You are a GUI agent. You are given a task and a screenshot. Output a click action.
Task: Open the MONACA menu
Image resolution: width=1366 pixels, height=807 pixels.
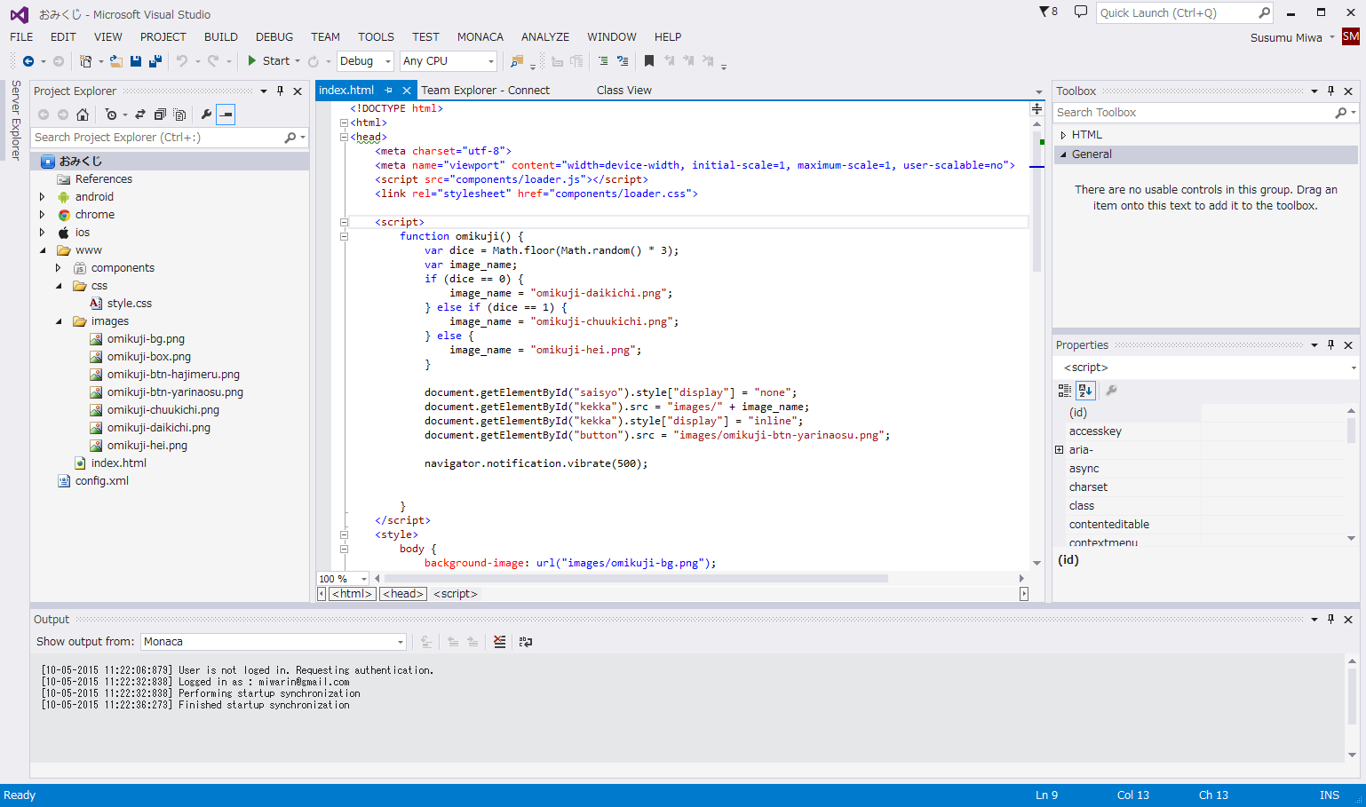(480, 37)
